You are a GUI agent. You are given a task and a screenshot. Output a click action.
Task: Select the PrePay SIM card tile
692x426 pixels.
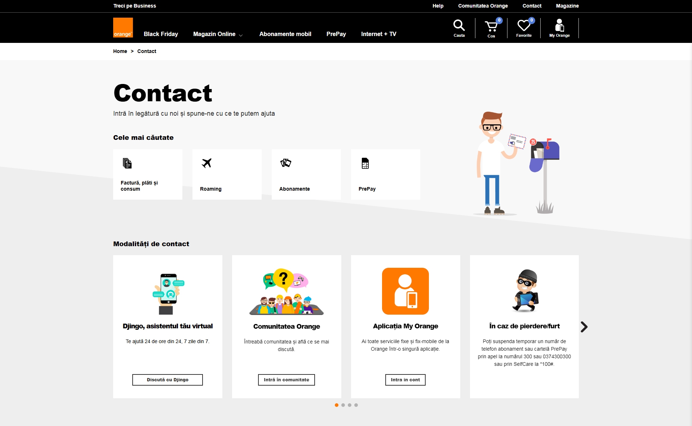click(x=385, y=174)
